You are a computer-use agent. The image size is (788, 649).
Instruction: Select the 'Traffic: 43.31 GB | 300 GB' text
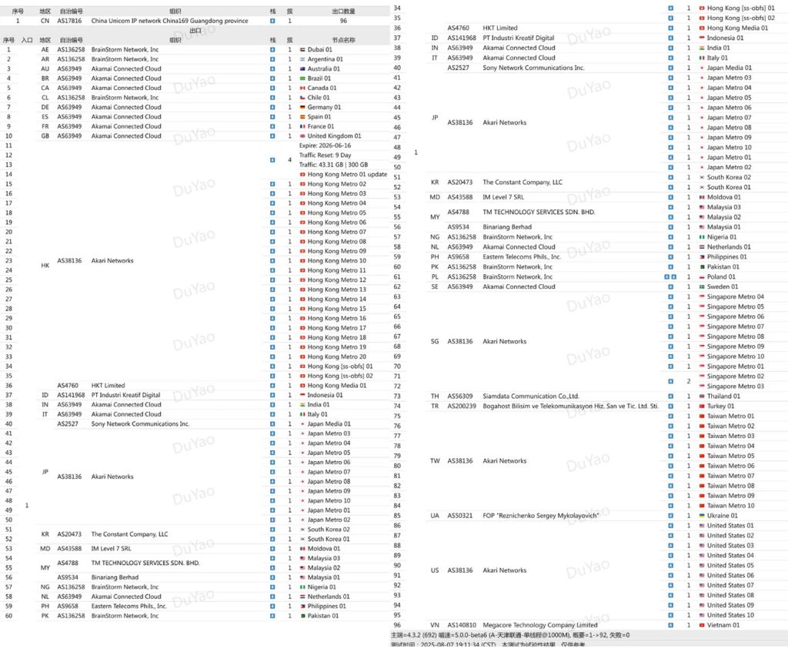(x=334, y=165)
